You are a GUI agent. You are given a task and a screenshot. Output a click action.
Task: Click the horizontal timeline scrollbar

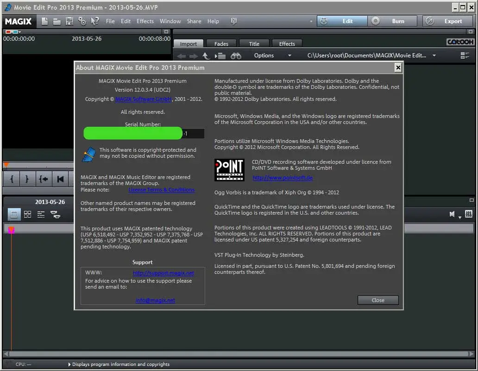point(239,354)
